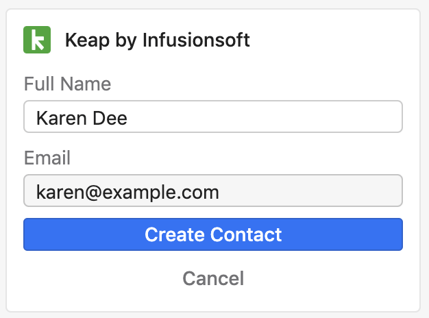Click the white K arrow logo

tap(38, 40)
